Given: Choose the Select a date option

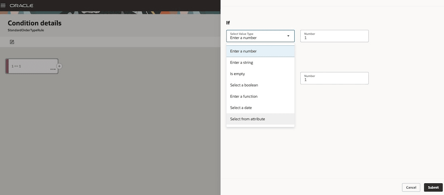Looking at the screenshot, I should [260, 108].
